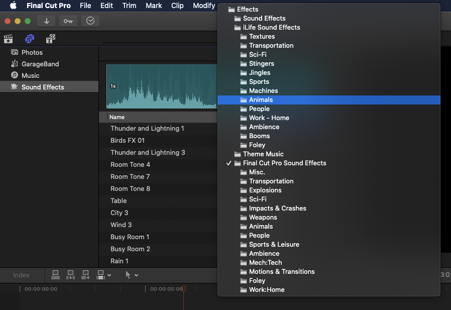Click the Keyword Editor key button
The image size is (451, 310).
[x=68, y=21]
